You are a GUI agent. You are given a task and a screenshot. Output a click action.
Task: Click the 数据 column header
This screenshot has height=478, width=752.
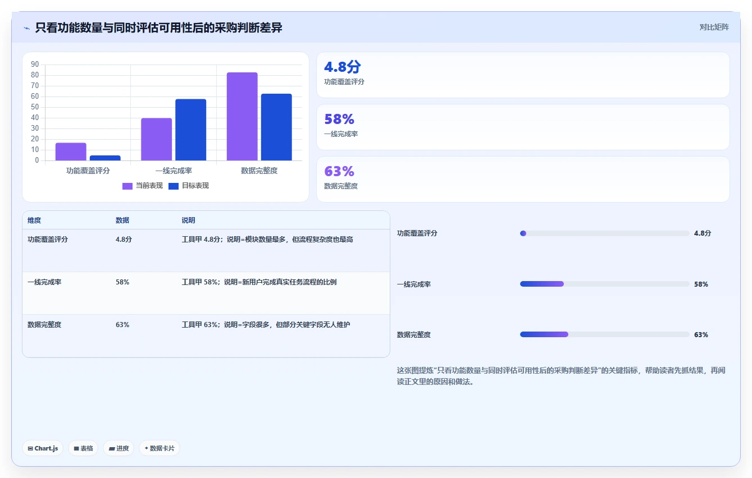click(122, 220)
